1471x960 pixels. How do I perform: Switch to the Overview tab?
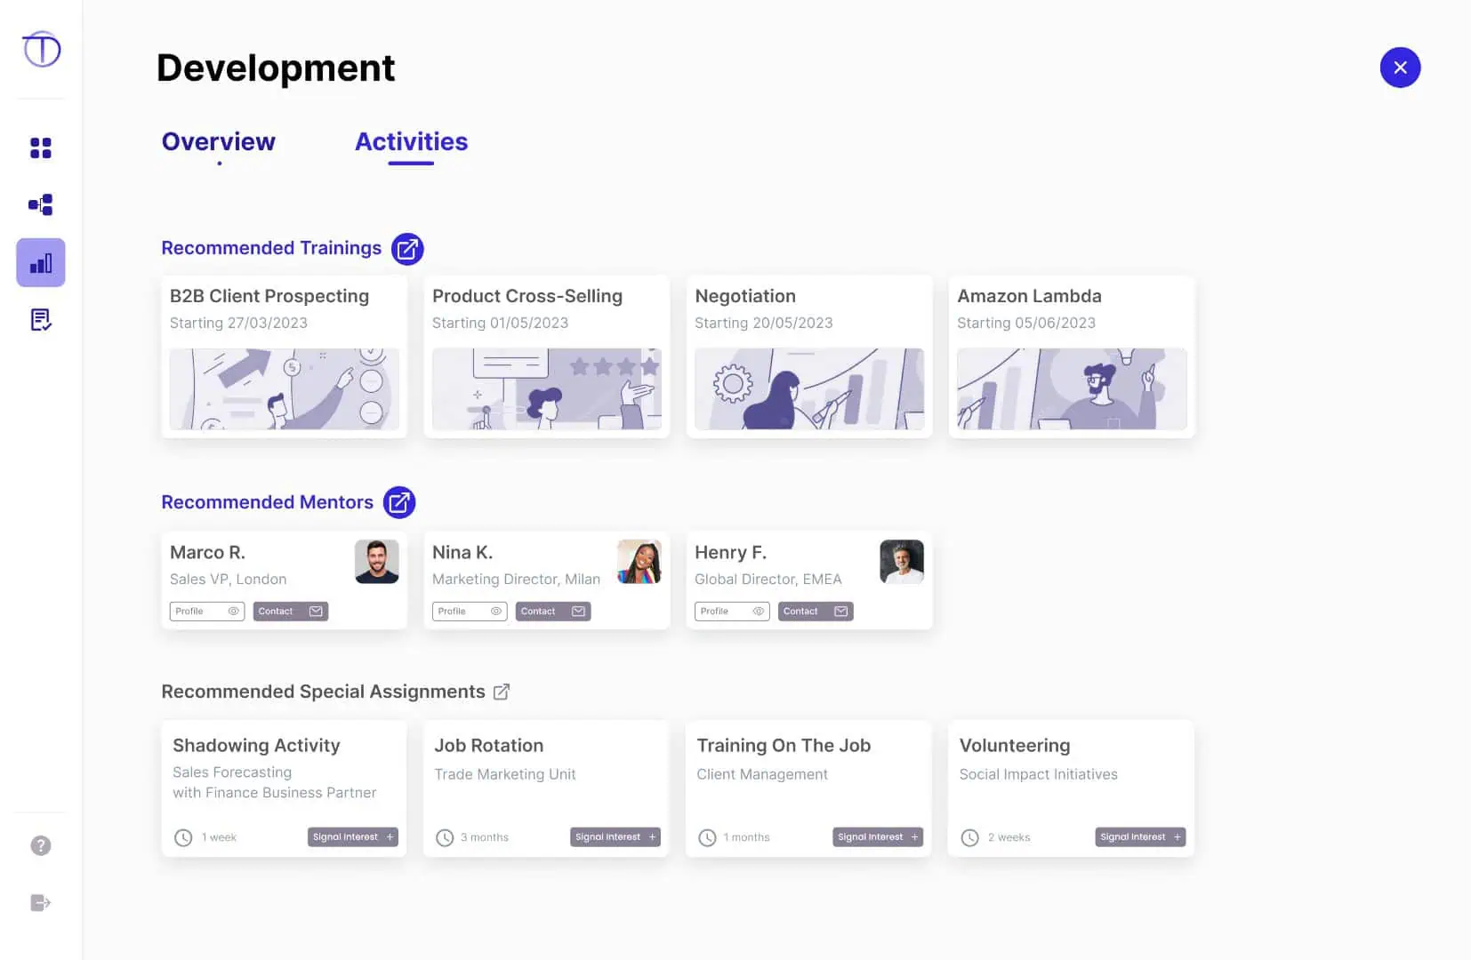click(219, 141)
